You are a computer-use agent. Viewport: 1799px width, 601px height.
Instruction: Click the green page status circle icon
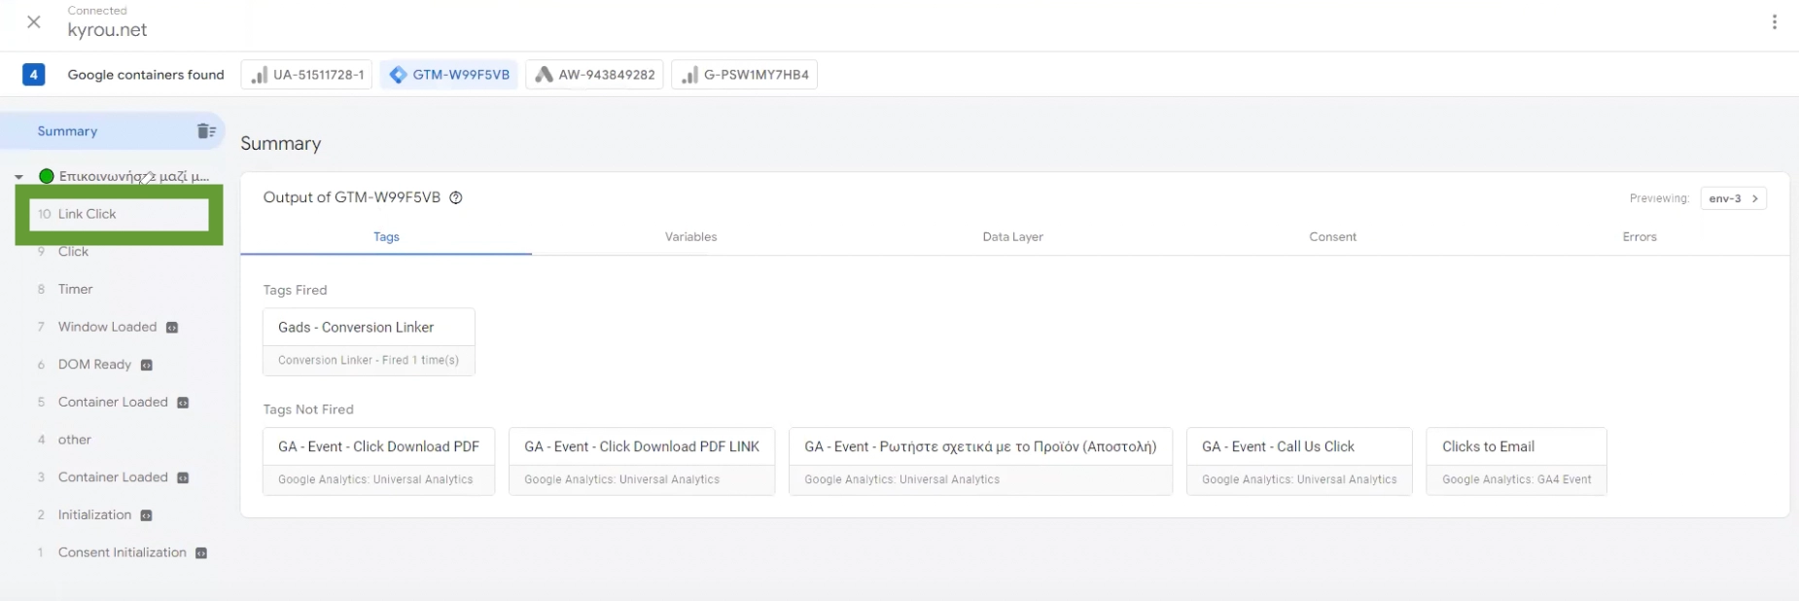point(46,176)
